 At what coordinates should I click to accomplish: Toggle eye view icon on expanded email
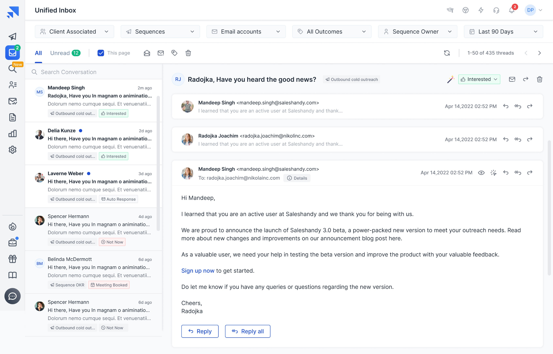pyautogui.click(x=481, y=173)
